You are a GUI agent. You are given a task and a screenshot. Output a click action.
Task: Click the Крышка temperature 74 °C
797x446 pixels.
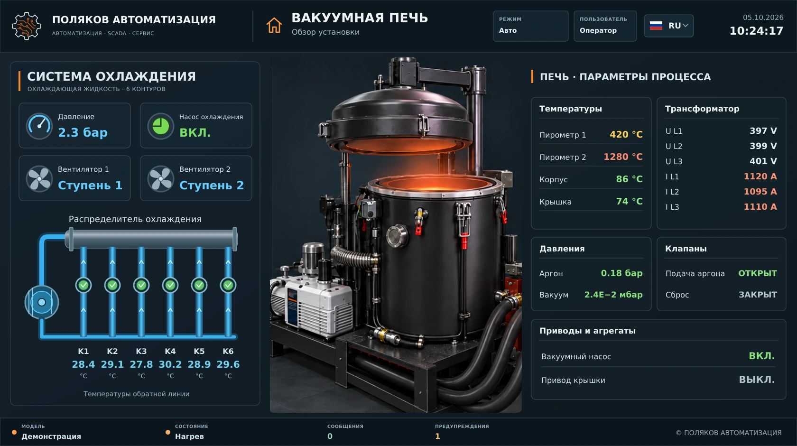pyautogui.click(x=629, y=201)
